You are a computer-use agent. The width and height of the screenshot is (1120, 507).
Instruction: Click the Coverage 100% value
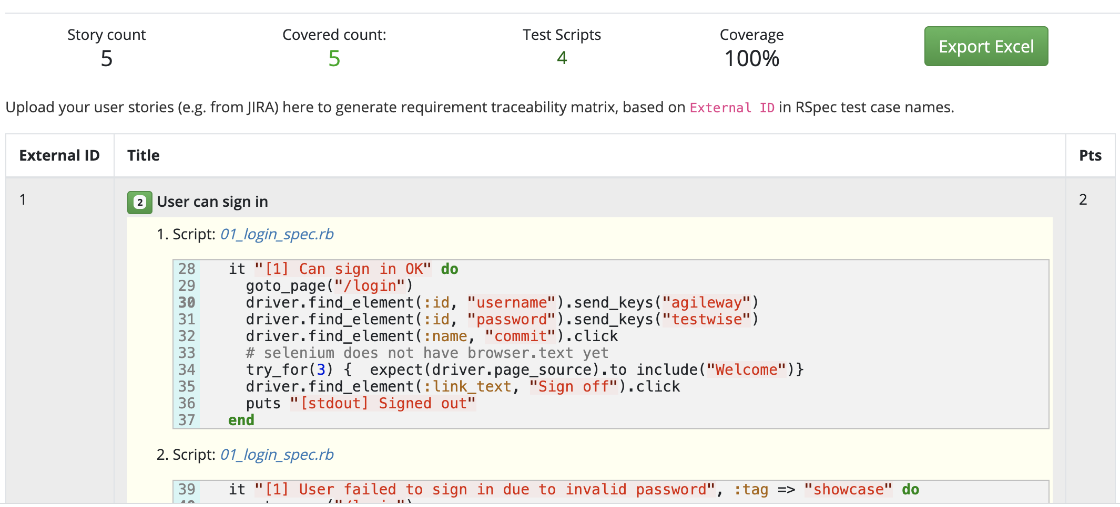[752, 58]
